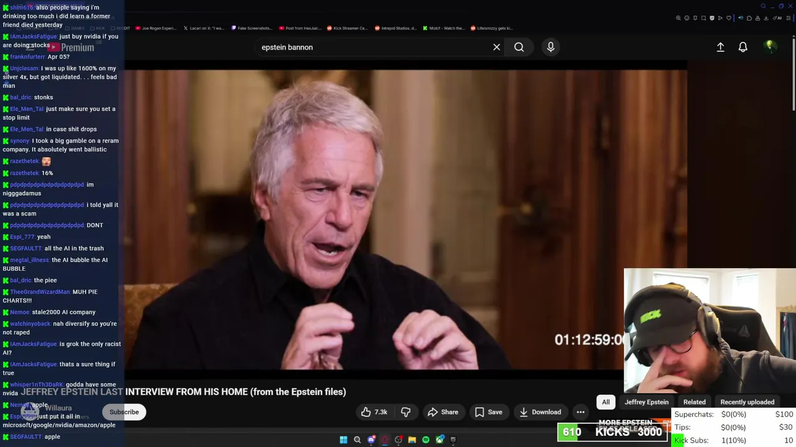Viewport: 796px width, 447px height.
Task: Click chat username megtal_illness
Action: click(29, 260)
